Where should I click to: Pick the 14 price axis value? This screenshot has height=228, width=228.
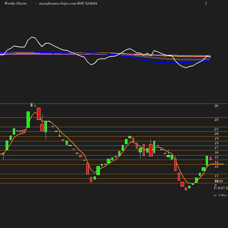[216, 162]
